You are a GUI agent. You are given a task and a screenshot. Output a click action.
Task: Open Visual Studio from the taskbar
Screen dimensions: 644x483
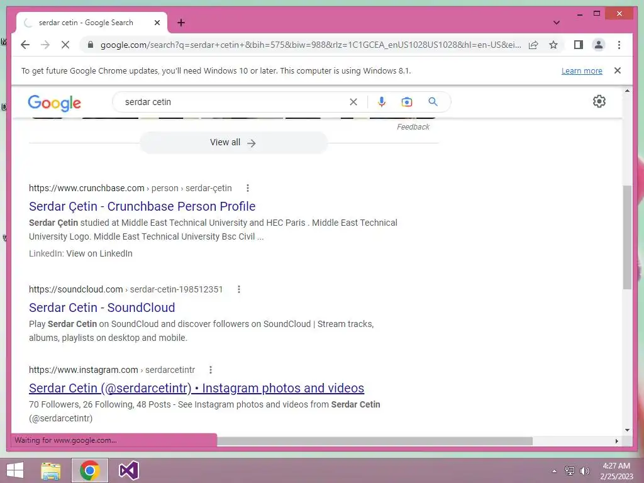128,470
